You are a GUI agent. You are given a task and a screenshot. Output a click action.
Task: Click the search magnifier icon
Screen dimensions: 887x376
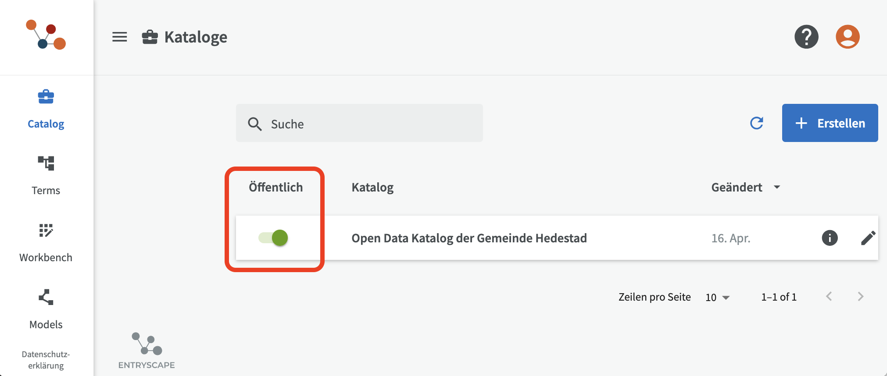point(255,124)
